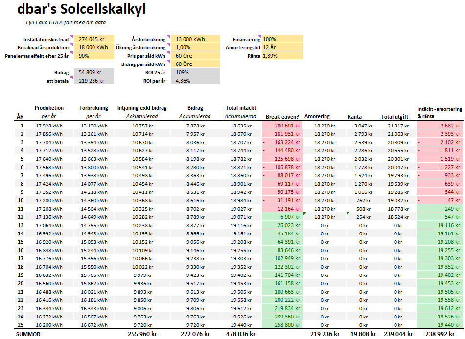Select the Amorteringstid 12 år field

[282, 47]
